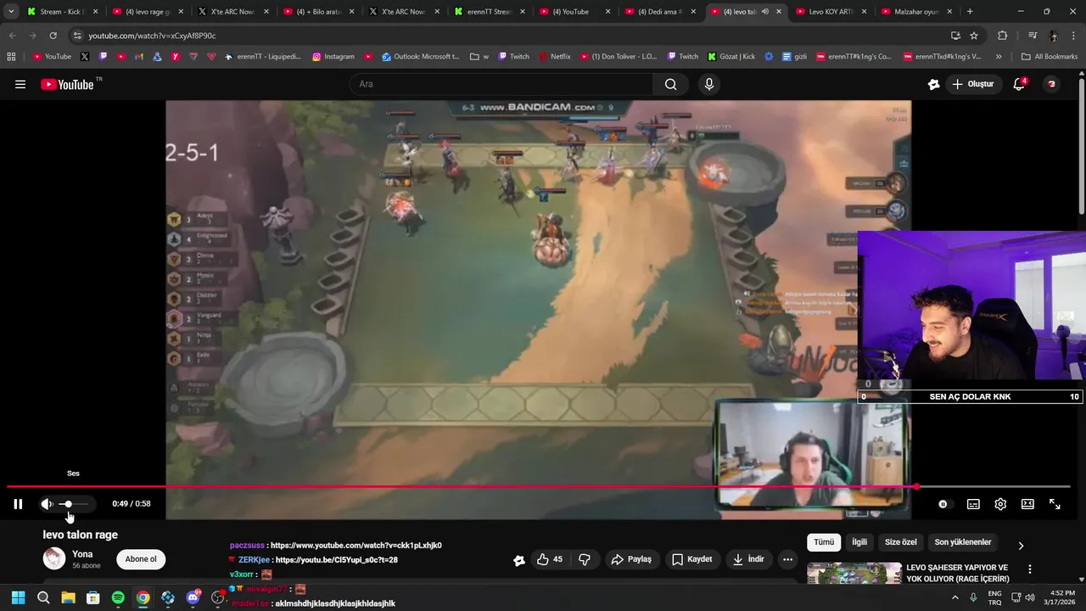Open the Oluştur create button
Screen dimensions: 1086x611
pos(972,84)
